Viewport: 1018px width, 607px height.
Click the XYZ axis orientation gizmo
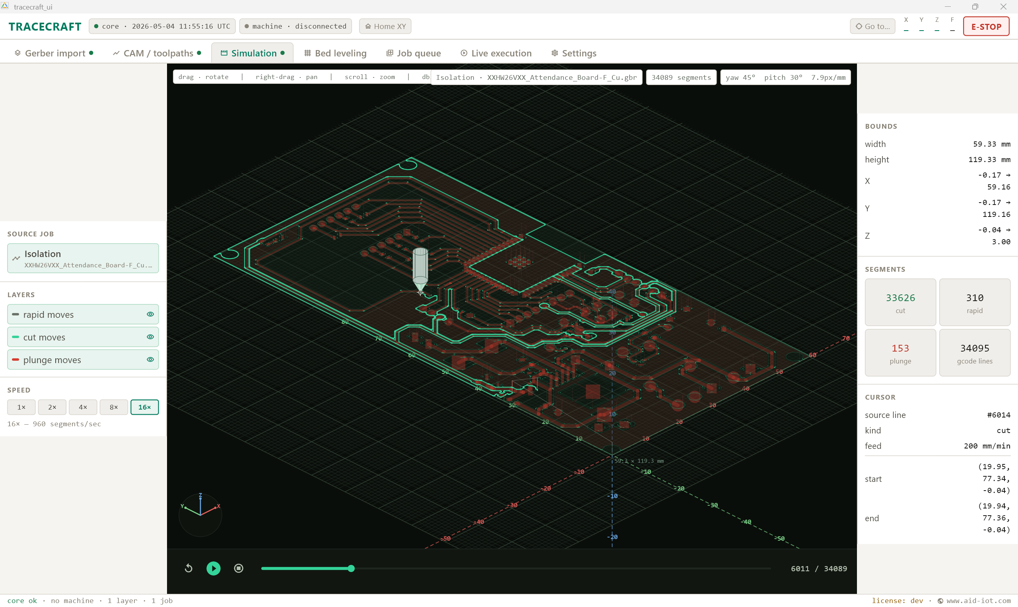[200, 514]
